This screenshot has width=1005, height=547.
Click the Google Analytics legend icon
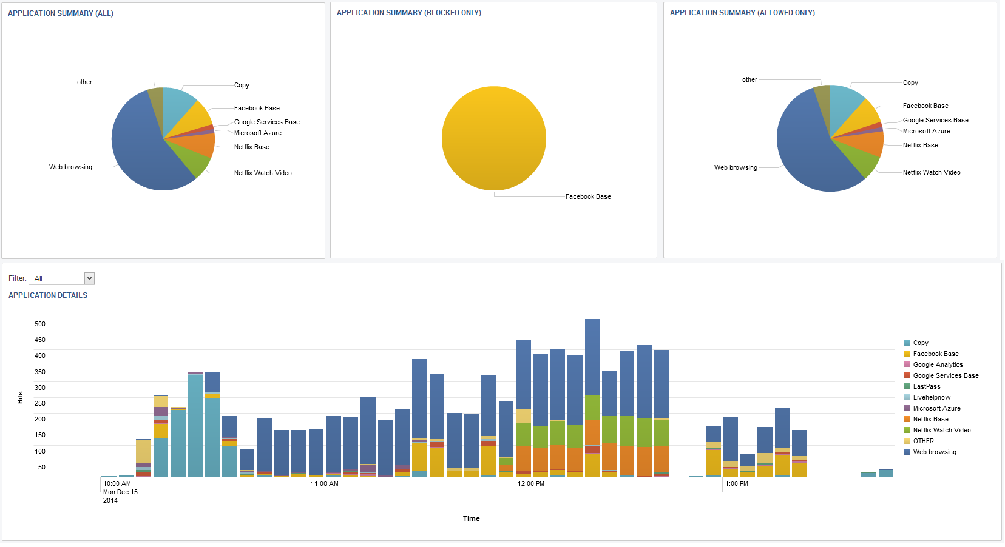[907, 364]
